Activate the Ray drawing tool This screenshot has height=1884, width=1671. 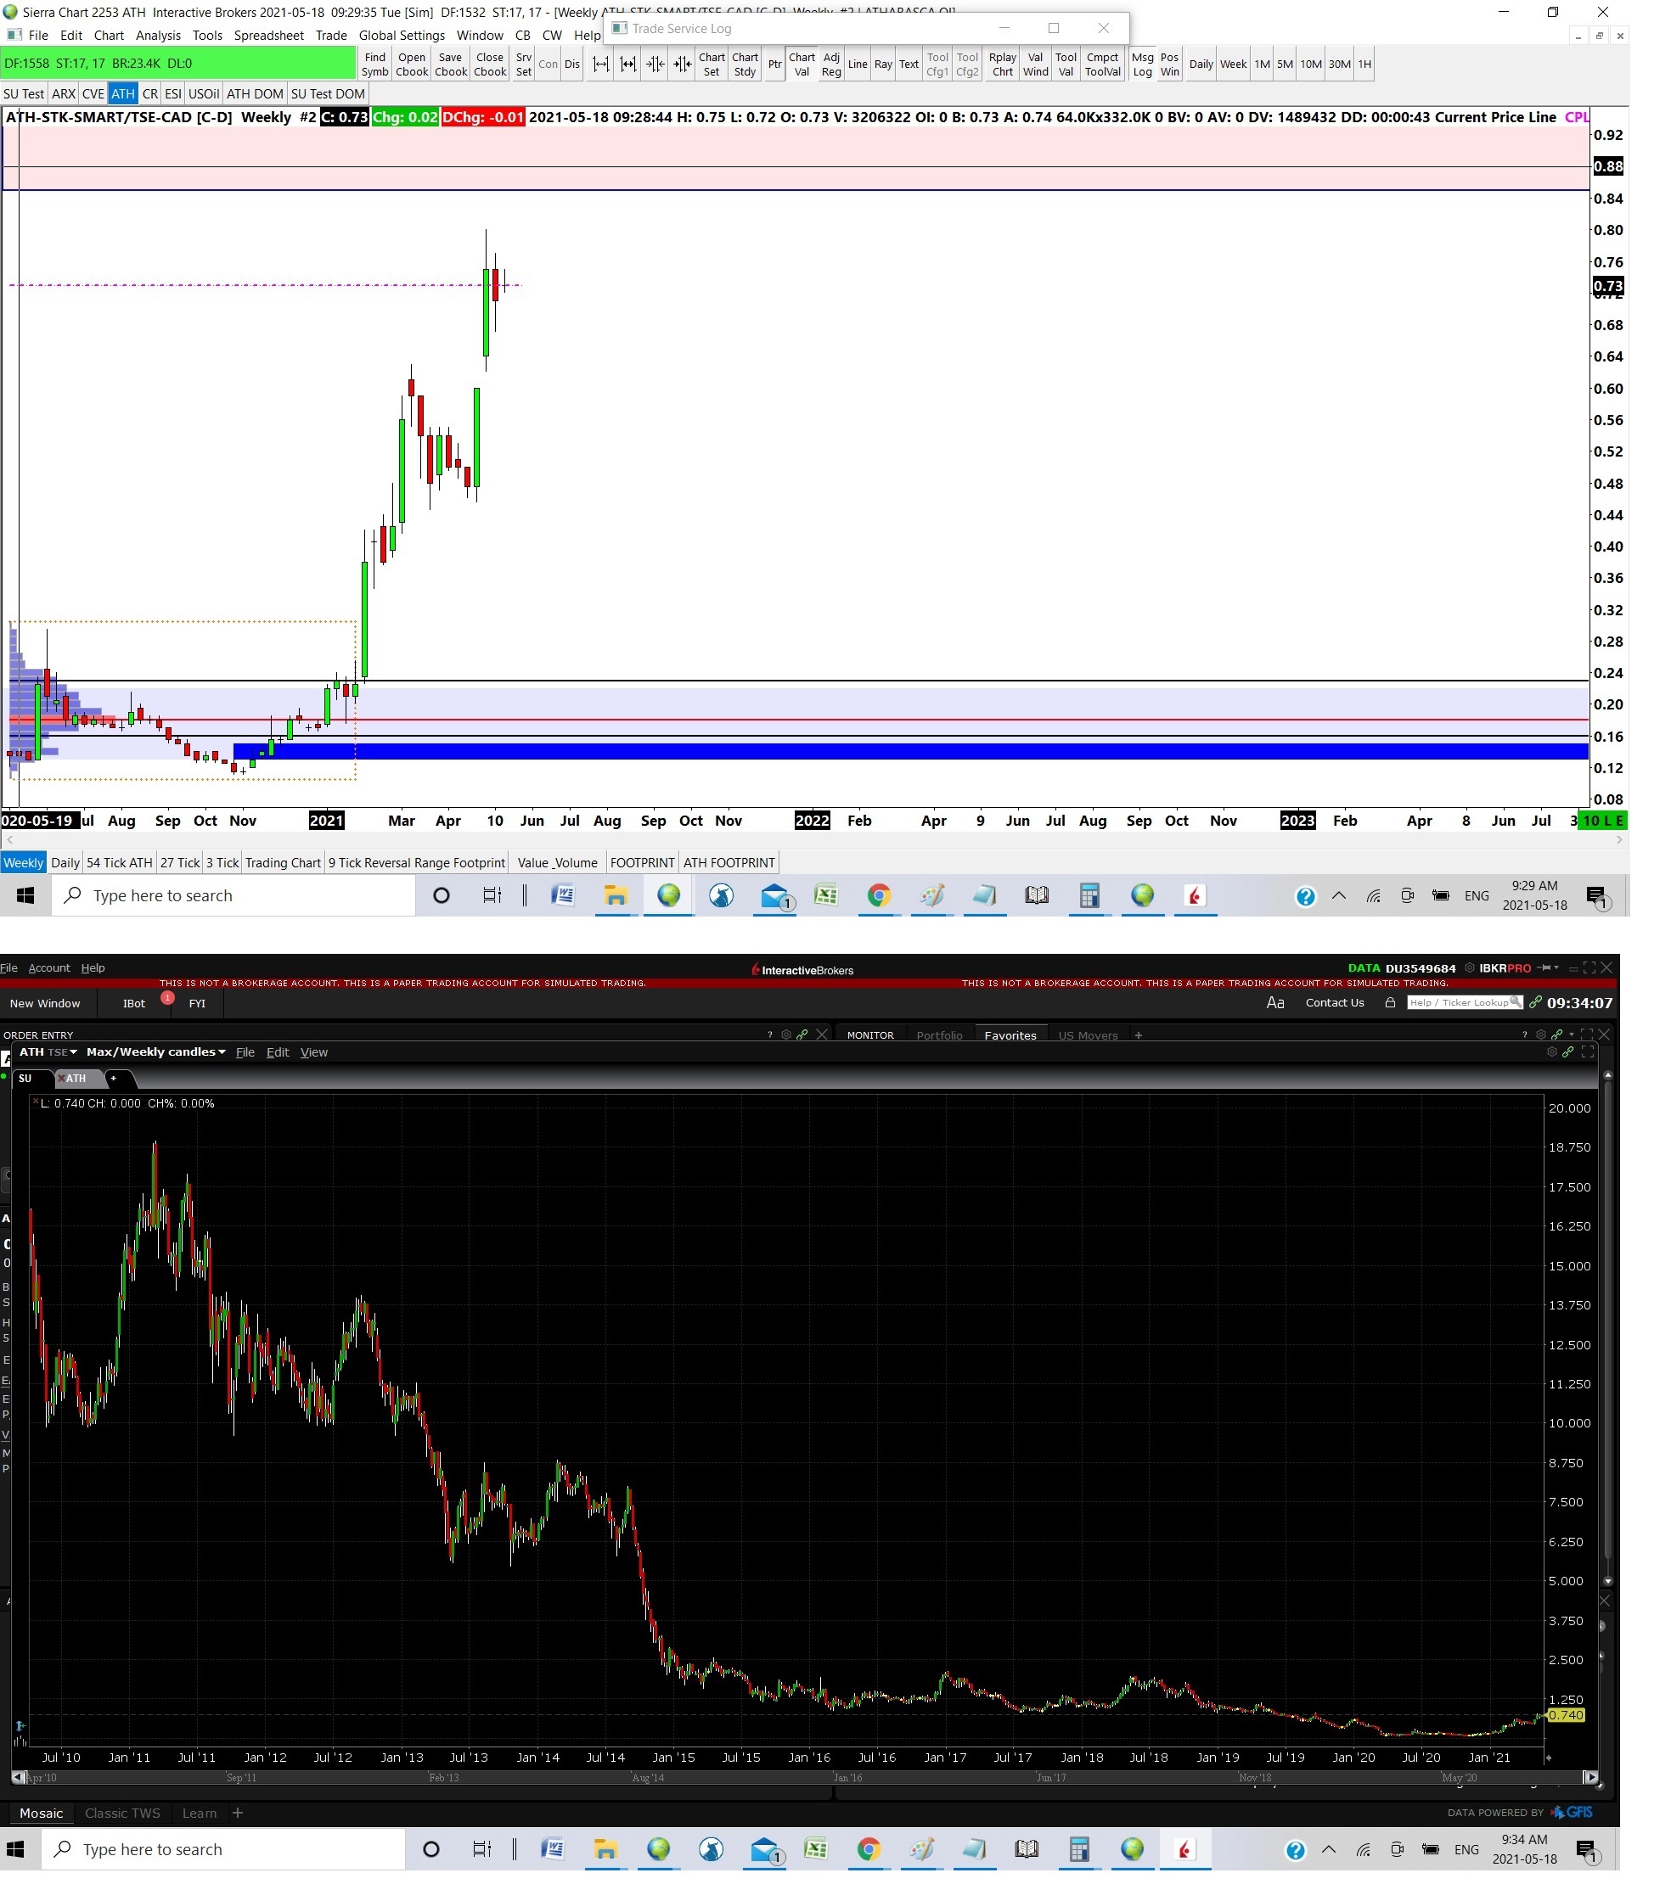(882, 64)
